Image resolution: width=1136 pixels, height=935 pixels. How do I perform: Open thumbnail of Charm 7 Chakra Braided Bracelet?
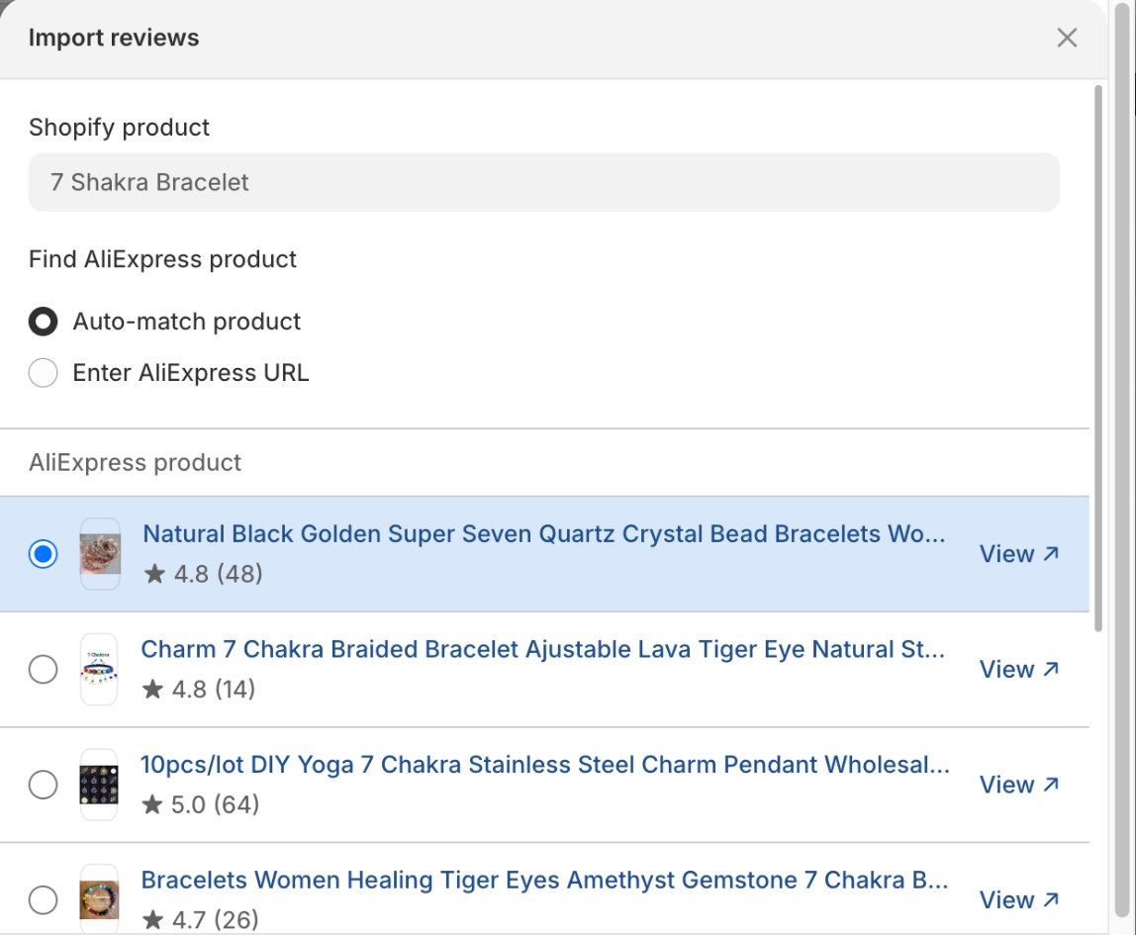click(99, 669)
